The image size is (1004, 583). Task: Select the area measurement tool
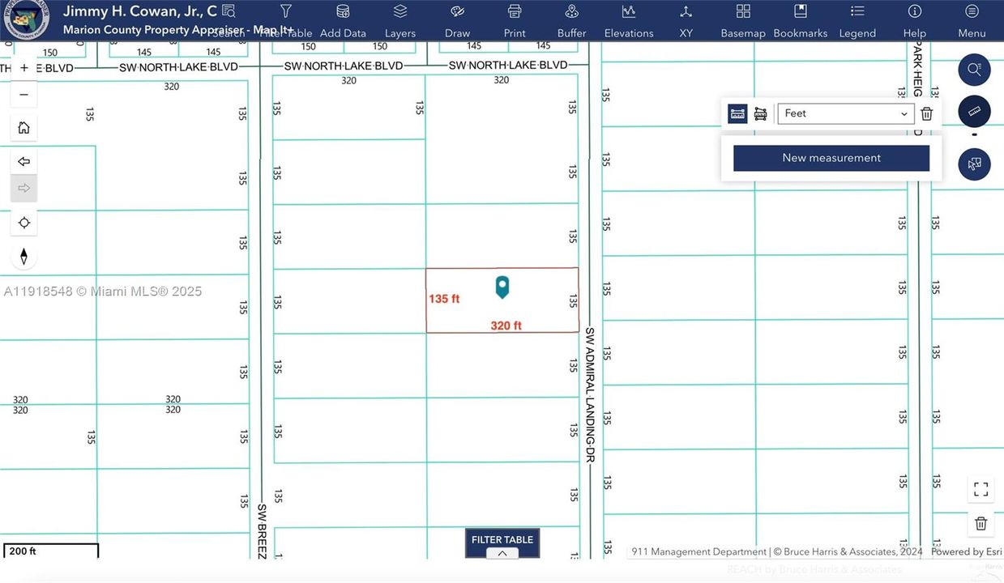760,113
